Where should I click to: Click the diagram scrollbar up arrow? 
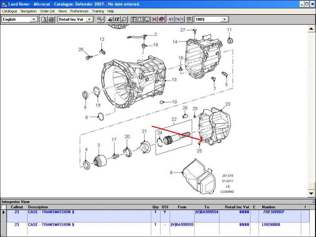click(x=311, y=29)
